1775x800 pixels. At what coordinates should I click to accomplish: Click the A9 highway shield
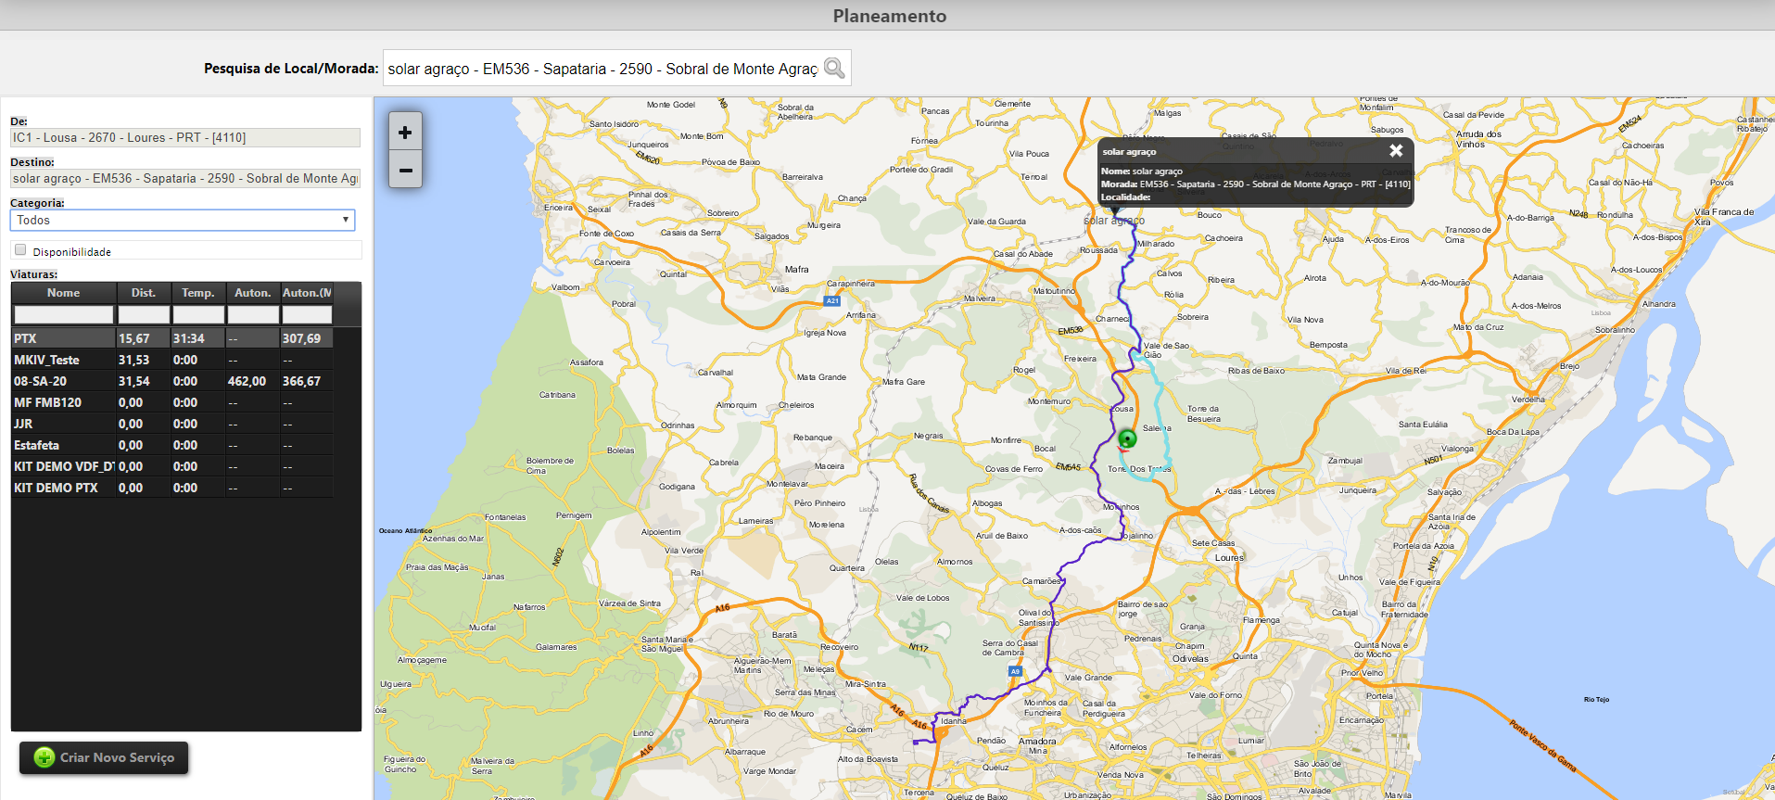[x=1016, y=671]
